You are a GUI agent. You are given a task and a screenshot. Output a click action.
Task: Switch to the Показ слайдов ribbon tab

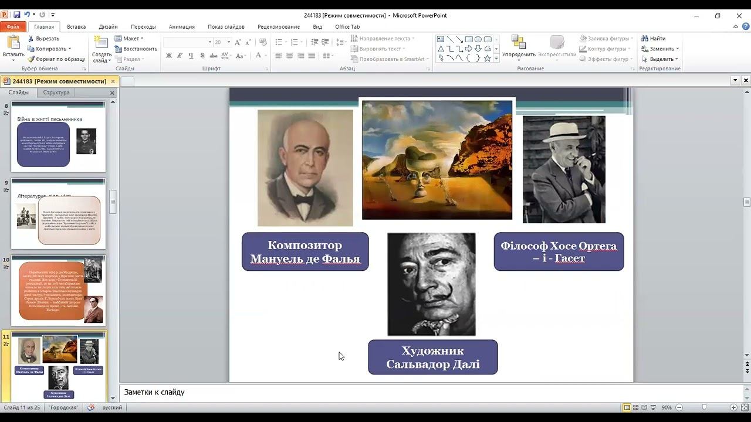pyautogui.click(x=226, y=27)
